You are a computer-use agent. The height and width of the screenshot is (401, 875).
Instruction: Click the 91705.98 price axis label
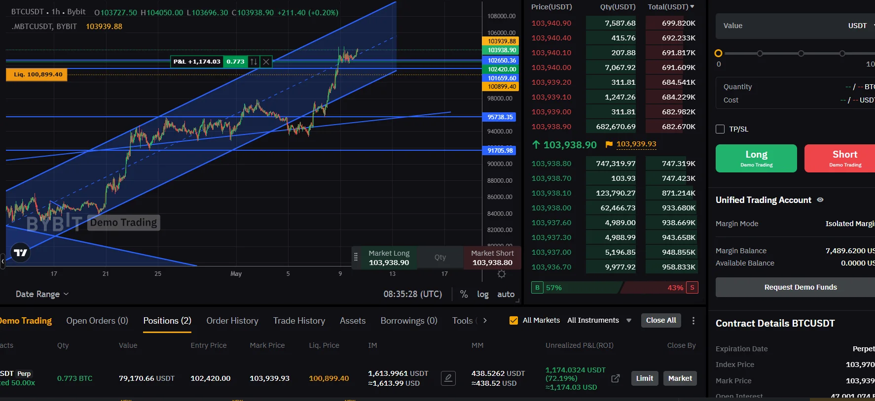(500, 151)
